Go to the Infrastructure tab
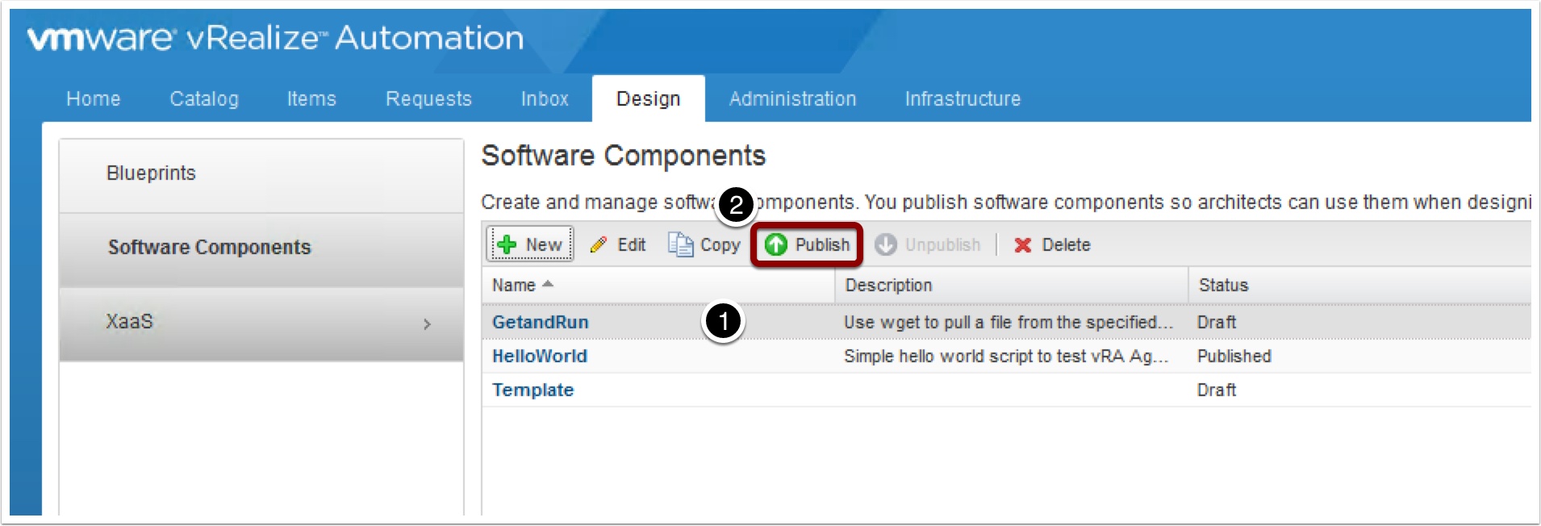Image resolution: width=1541 pixels, height=526 pixels. click(x=963, y=98)
